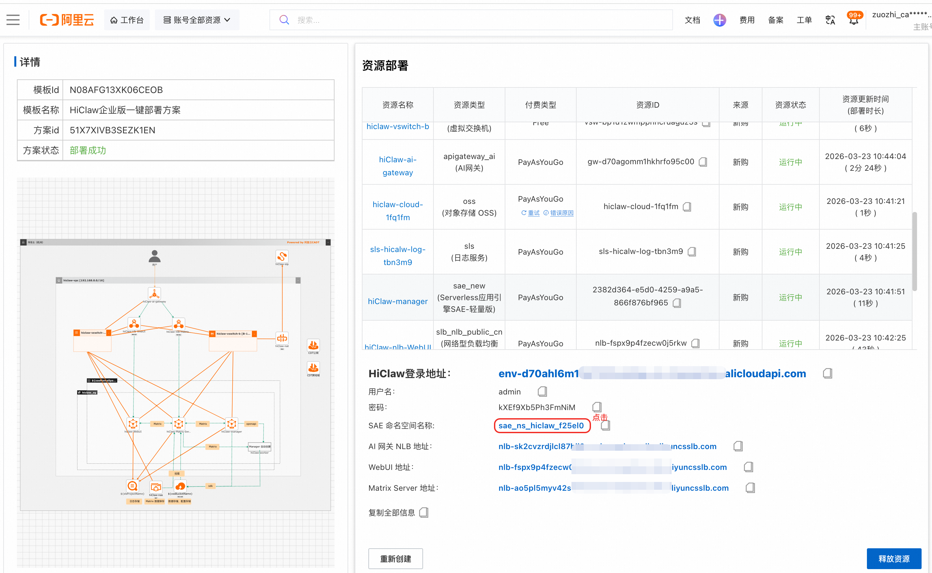
Task: Click the 重新创建 button
Action: 395,559
